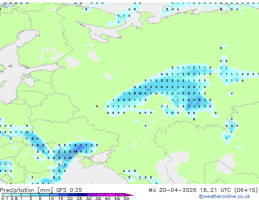
Task: Click the '[mm]' unit label
Action: point(45,190)
